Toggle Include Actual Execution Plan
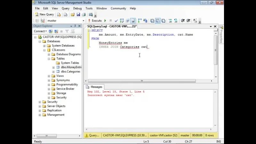Image resolution: width=256 pixels, height=144 pixels. (140, 20)
